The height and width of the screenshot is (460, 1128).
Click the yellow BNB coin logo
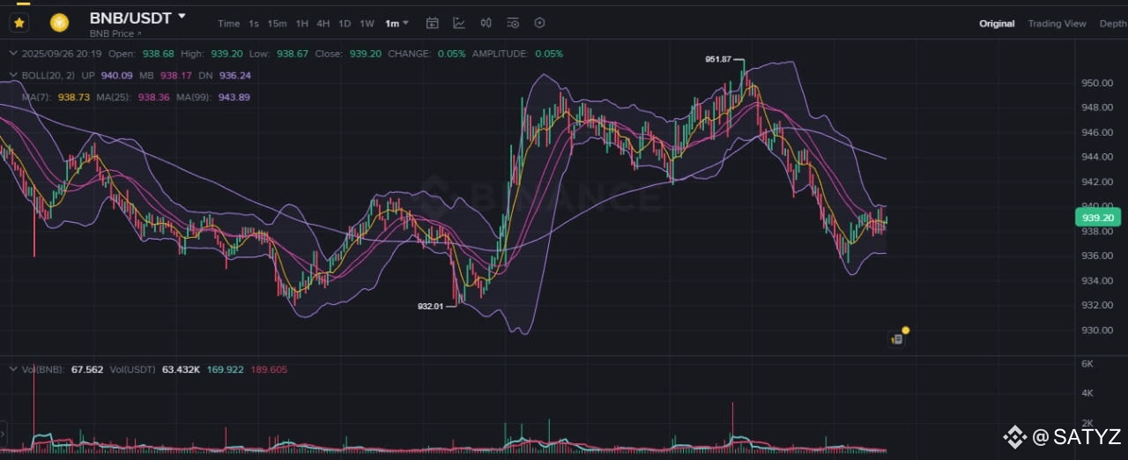pos(59,23)
